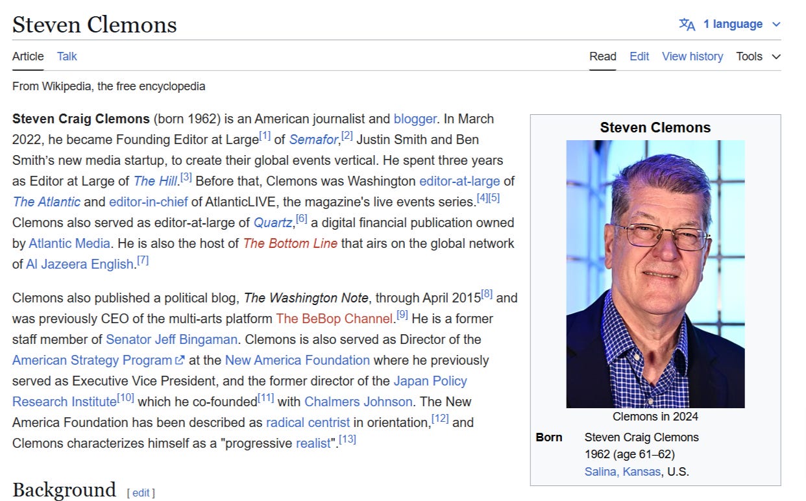The height and width of the screenshot is (501, 806).
Task: Open The BeBop Channel red link
Action: (336, 319)
